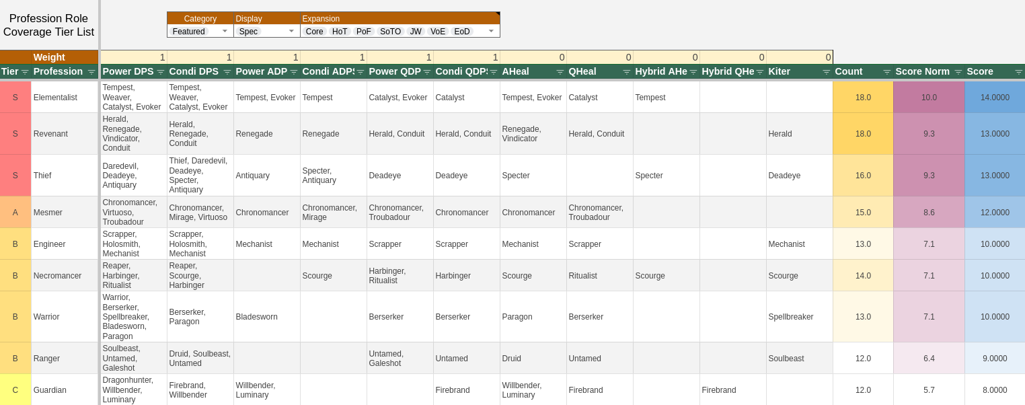Open filter icon on Condi DPS header
Image resolution: width=1025 pixels, height=405 pixels.
[x=227, y=72]
